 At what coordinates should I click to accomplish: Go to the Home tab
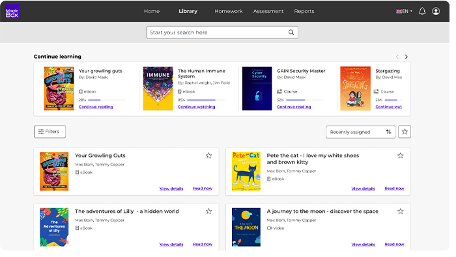coord(152,11)
